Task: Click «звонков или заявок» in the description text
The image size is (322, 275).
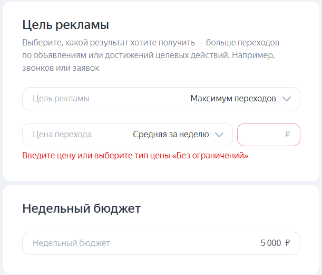Action: coord(61,68)
